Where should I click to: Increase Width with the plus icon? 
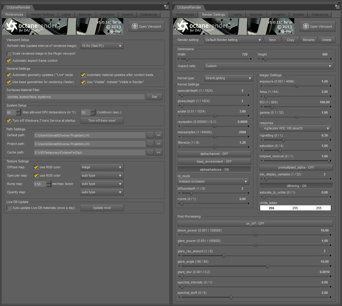[x=251, y=59]
